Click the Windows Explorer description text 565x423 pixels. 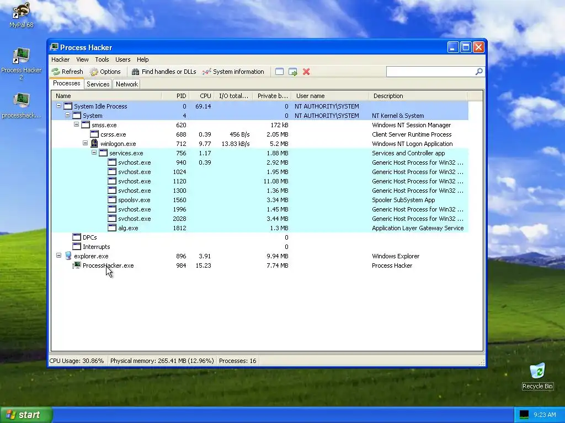395,256
